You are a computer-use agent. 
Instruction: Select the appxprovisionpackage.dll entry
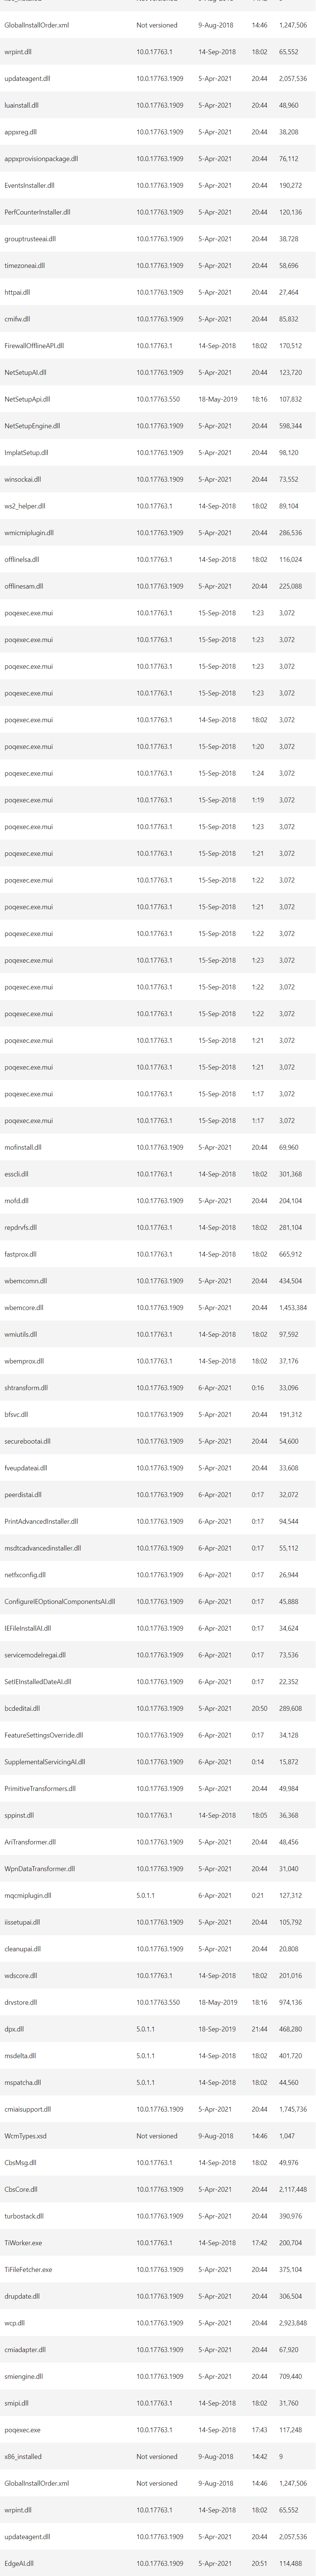tap(41, 159)
